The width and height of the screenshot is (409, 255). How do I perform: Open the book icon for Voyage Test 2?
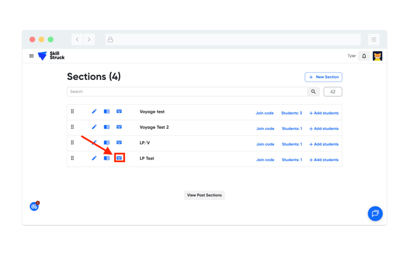click(107, 127)
